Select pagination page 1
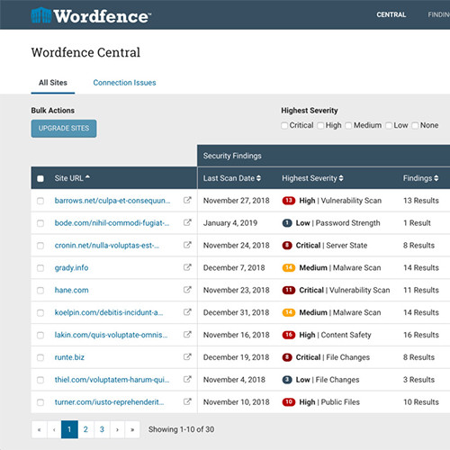The height and width of the screenshot is (450, 450). coord(69,429)
